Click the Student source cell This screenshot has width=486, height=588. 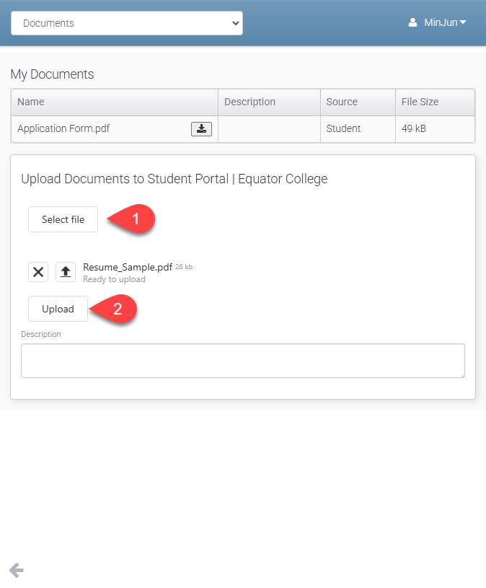(343, 129)
